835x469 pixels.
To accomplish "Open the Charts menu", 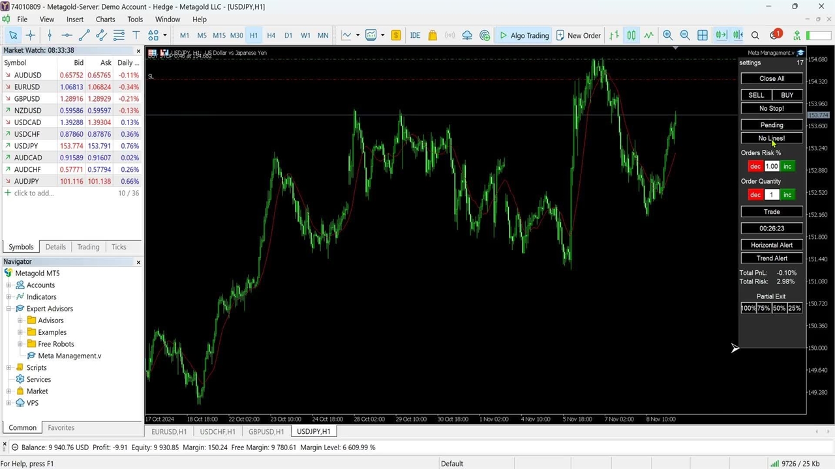I will point(105,20).
